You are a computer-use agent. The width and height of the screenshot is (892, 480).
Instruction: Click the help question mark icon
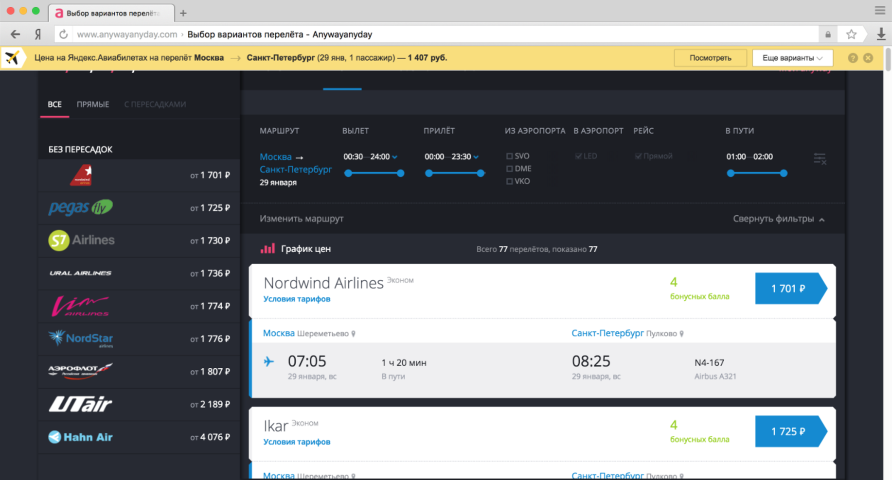853,58
